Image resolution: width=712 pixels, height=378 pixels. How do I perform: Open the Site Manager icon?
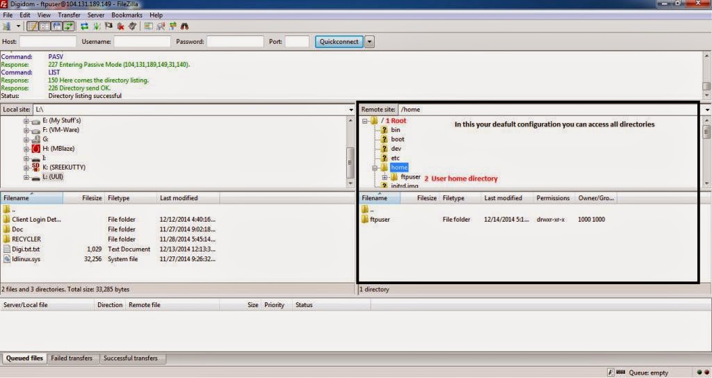click(x=7, y=26)
